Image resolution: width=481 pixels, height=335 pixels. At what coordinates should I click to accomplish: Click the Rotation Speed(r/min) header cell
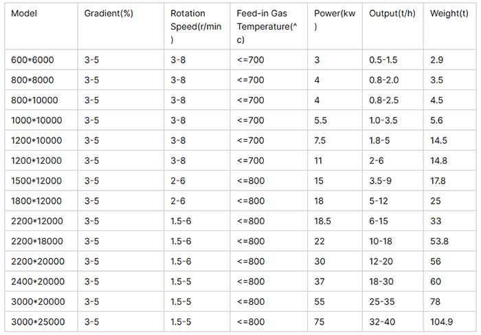click(x=196, y=27)
